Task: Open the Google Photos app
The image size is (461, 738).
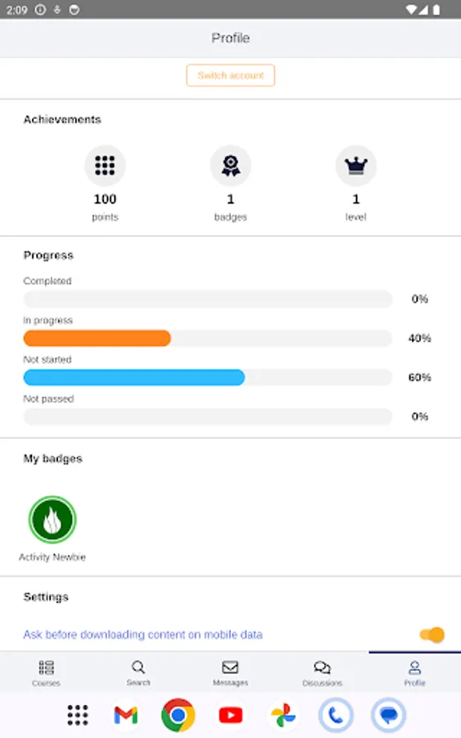Action: (x=282, y=715)
